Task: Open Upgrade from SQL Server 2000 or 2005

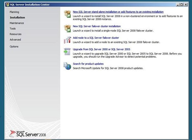Action: (x=102, y=49)
